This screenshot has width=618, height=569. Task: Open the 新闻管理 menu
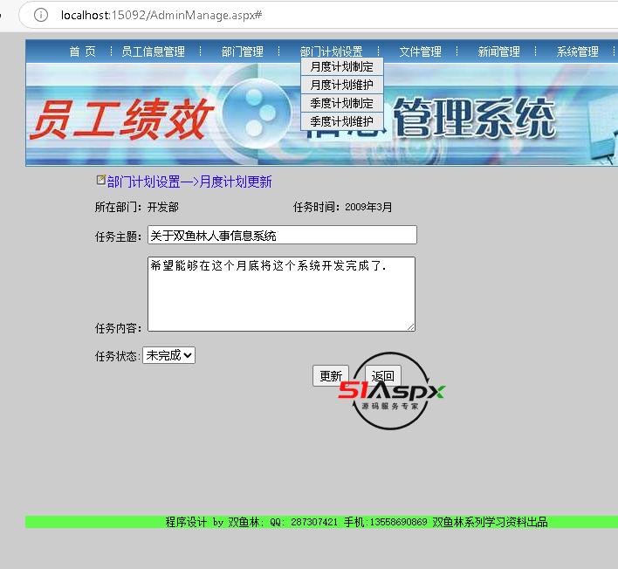tap(498, 51)
